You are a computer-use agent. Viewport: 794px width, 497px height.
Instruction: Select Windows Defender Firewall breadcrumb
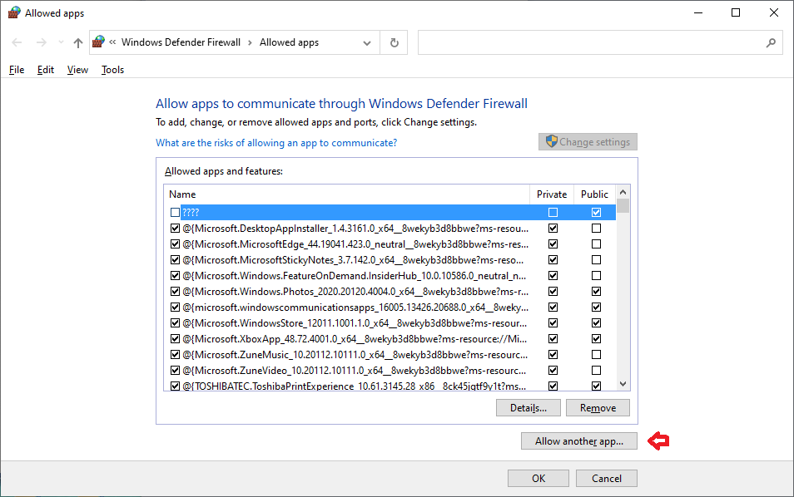coord(181,42)
